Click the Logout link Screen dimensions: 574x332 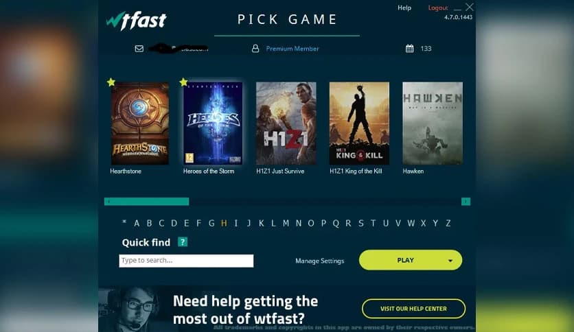(438, 8)
